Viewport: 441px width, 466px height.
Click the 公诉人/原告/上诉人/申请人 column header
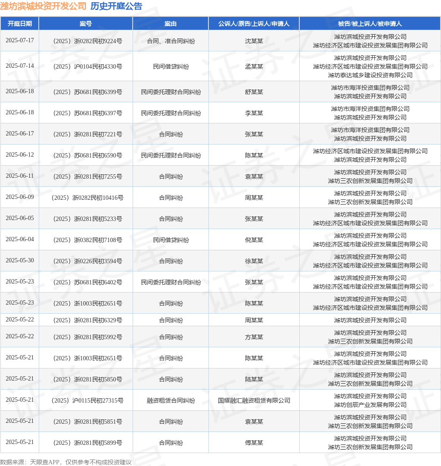(x=254, y=24)
